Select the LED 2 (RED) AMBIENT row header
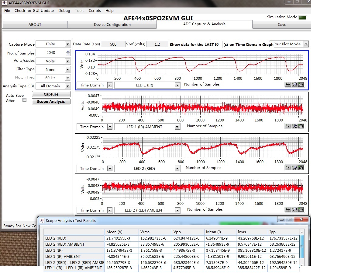The image size is (351, 277). coord(74,244)
